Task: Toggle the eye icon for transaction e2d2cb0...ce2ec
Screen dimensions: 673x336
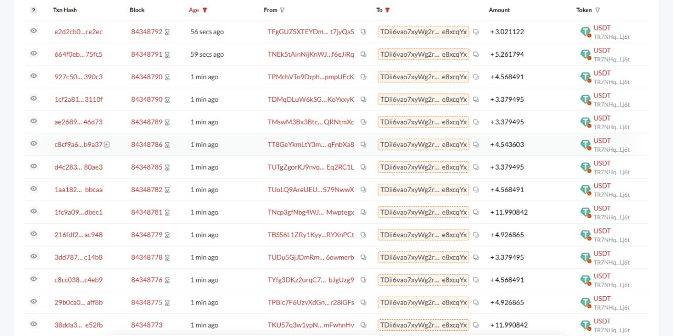Action: 34,31
